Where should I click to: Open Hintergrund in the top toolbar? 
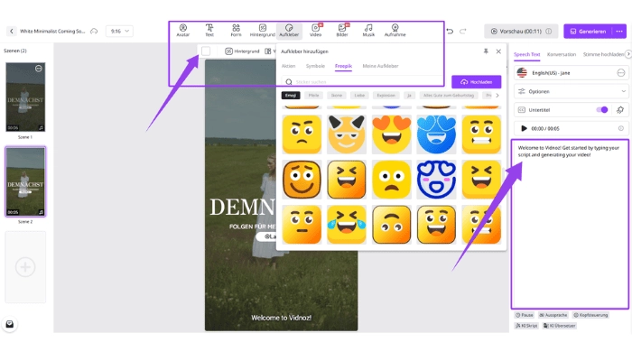click(263, 30)
